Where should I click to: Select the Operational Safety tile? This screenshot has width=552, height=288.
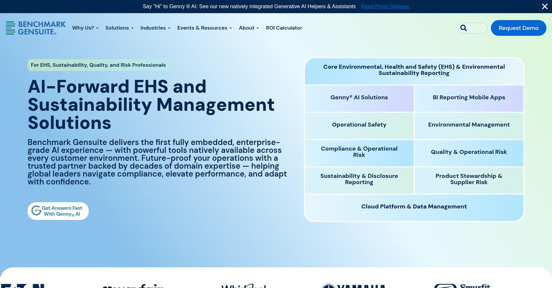pyautogui.click(x=359, y=125)
